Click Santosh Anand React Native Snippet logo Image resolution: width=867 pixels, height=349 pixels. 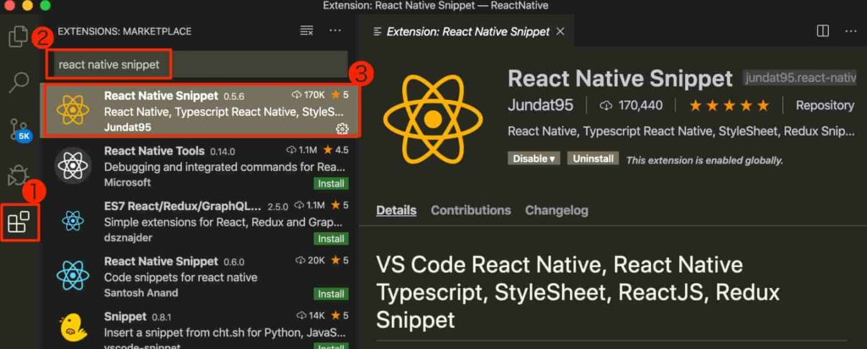click(73, 276)
